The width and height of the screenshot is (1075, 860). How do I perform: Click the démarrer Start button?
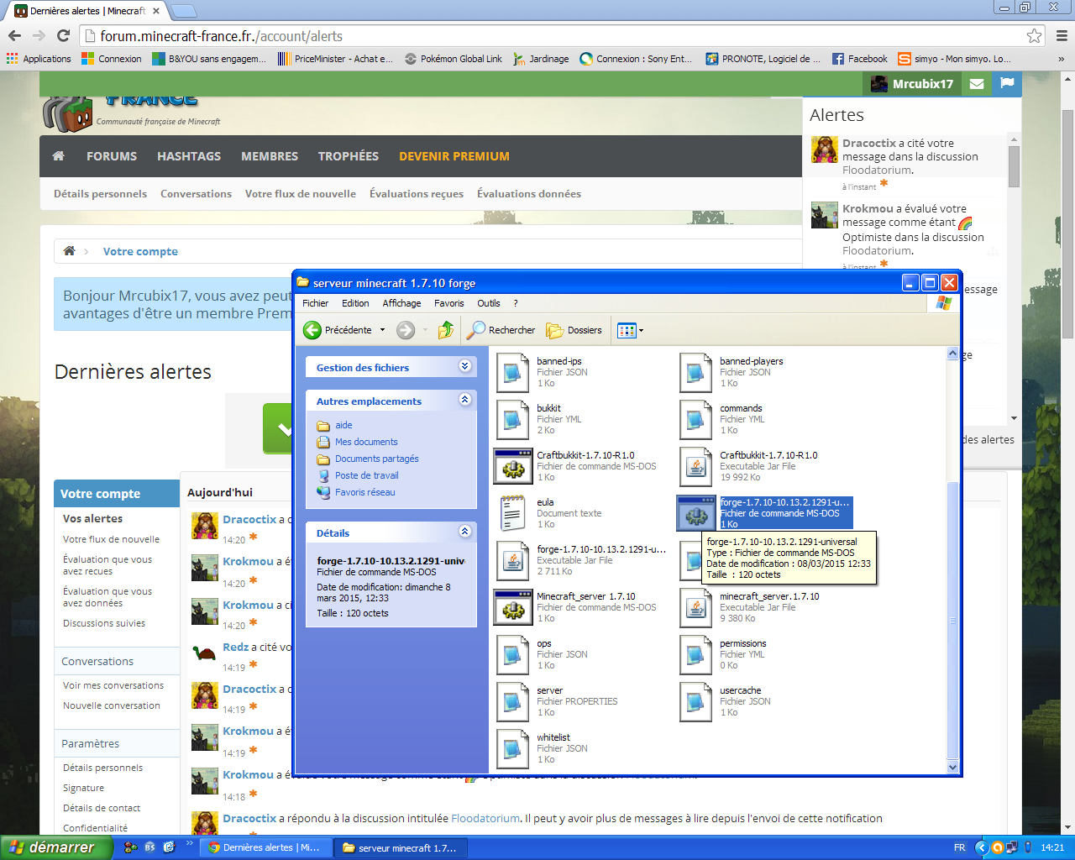click(55, 847)
